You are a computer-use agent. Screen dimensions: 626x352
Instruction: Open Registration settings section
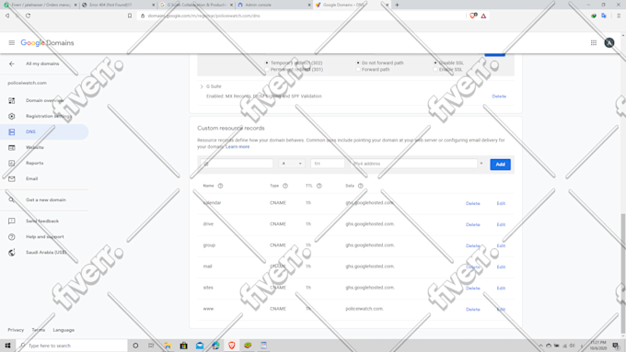[x=44, y=116]
